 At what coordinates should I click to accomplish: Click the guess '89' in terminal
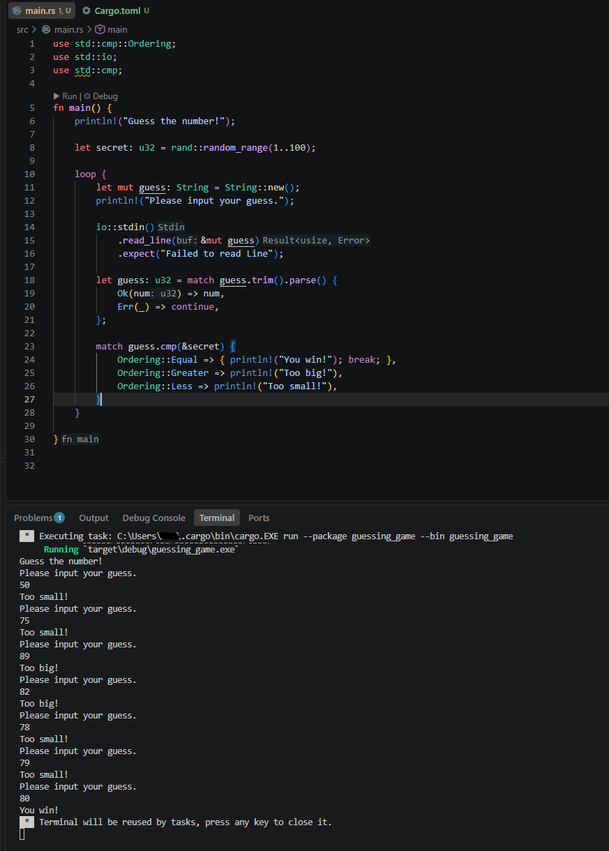25,656
